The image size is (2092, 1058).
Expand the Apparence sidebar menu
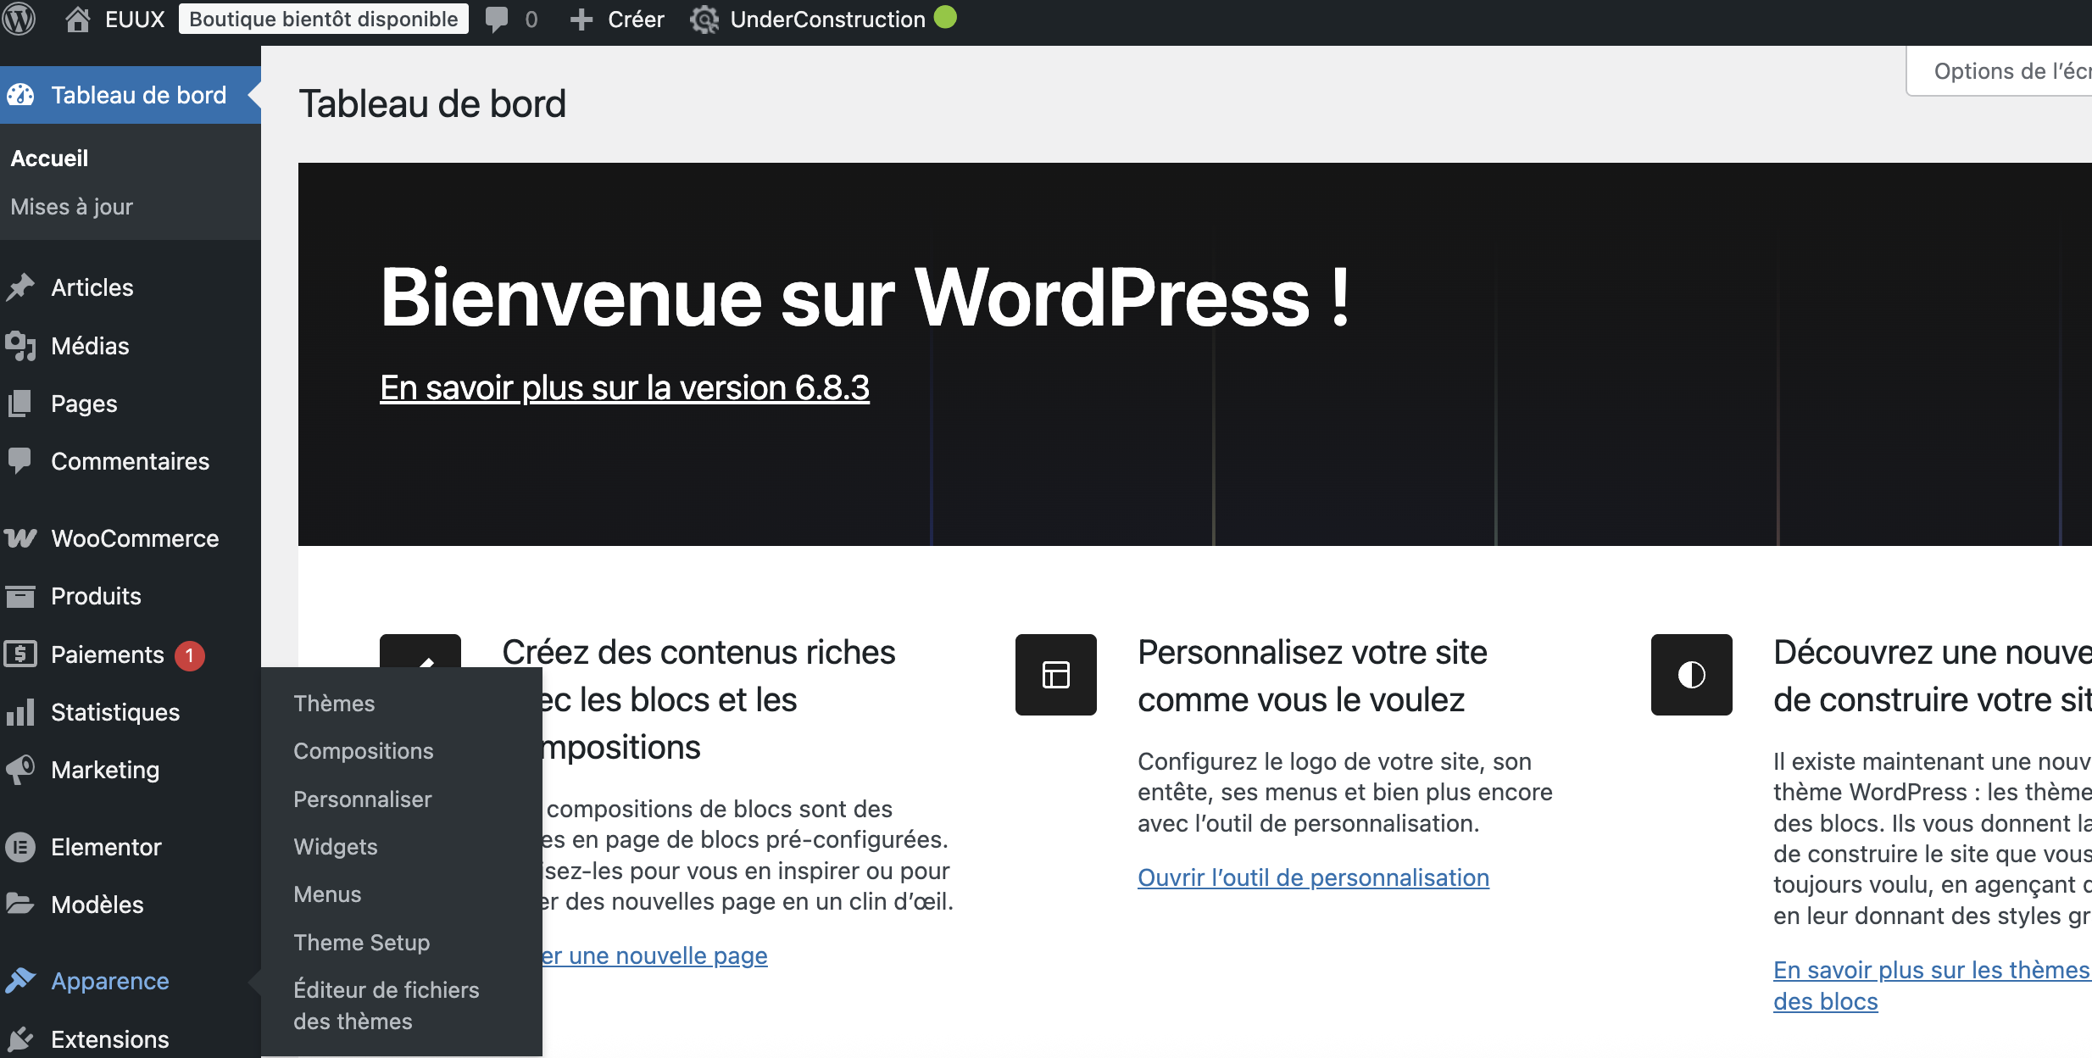[x=109, y=981]
